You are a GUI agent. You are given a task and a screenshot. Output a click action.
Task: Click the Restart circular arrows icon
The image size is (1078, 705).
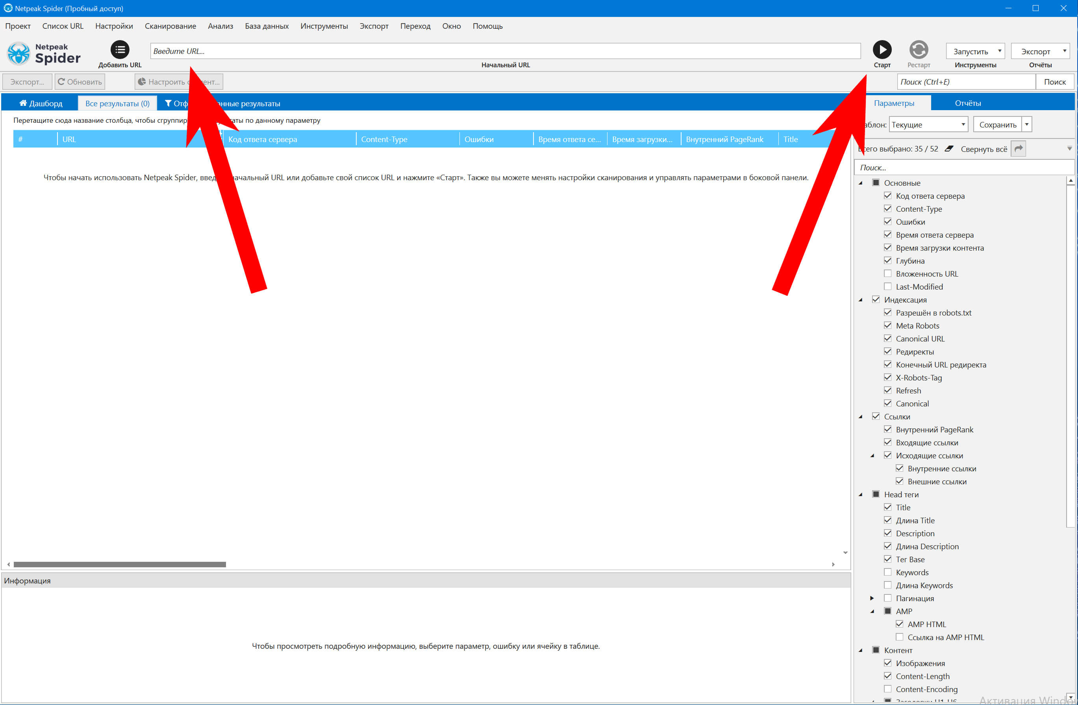click(918, 50)
